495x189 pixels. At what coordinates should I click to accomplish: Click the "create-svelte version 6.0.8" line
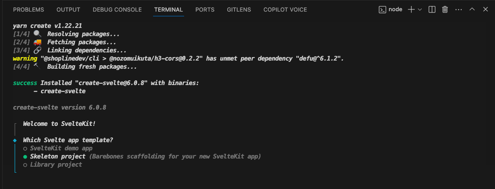pos(60,107)
